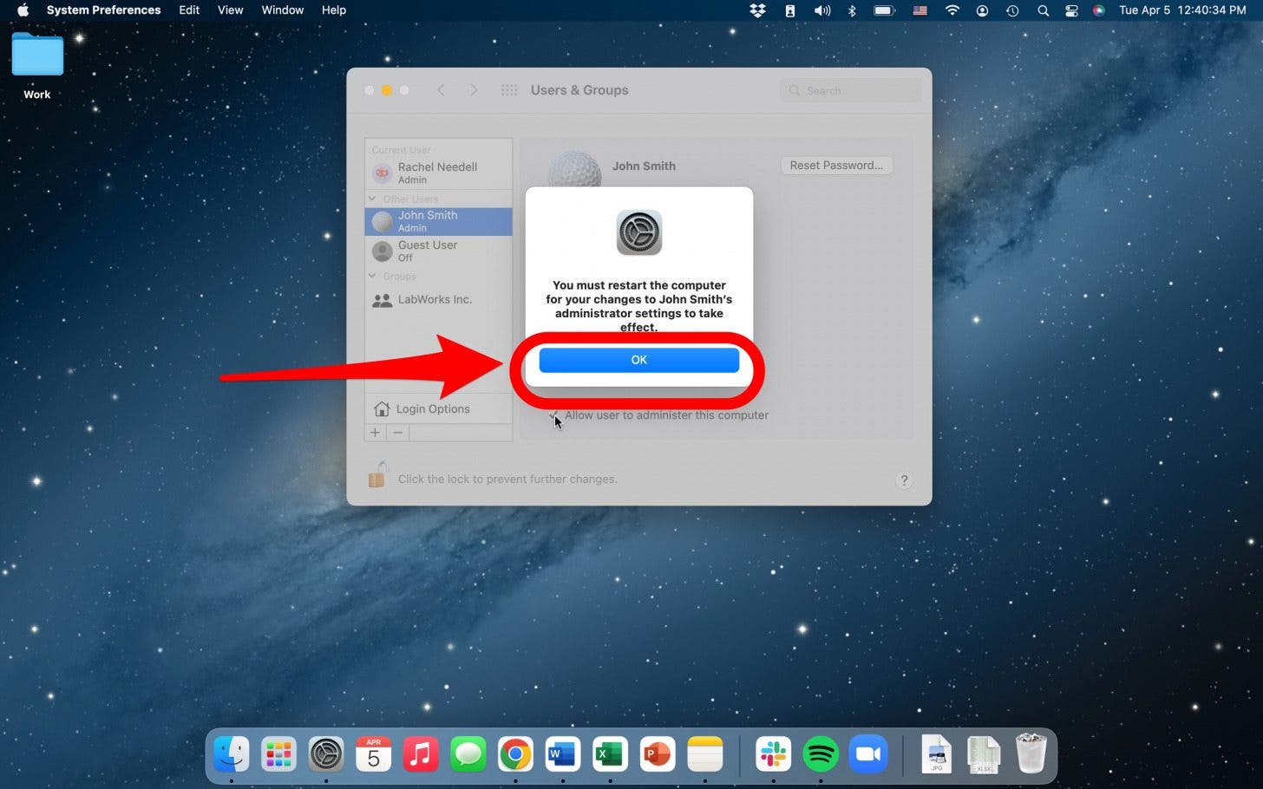
Task: Click OK on the restart dialog
Action: [x=638, y=360]
